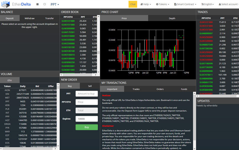Click the Tweets by etherdelta link
239x150 pixels.
click(x=207, y=106)
